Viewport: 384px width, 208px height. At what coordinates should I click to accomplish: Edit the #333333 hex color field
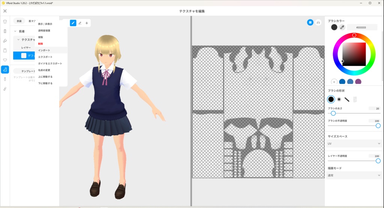tap(362, 27)
